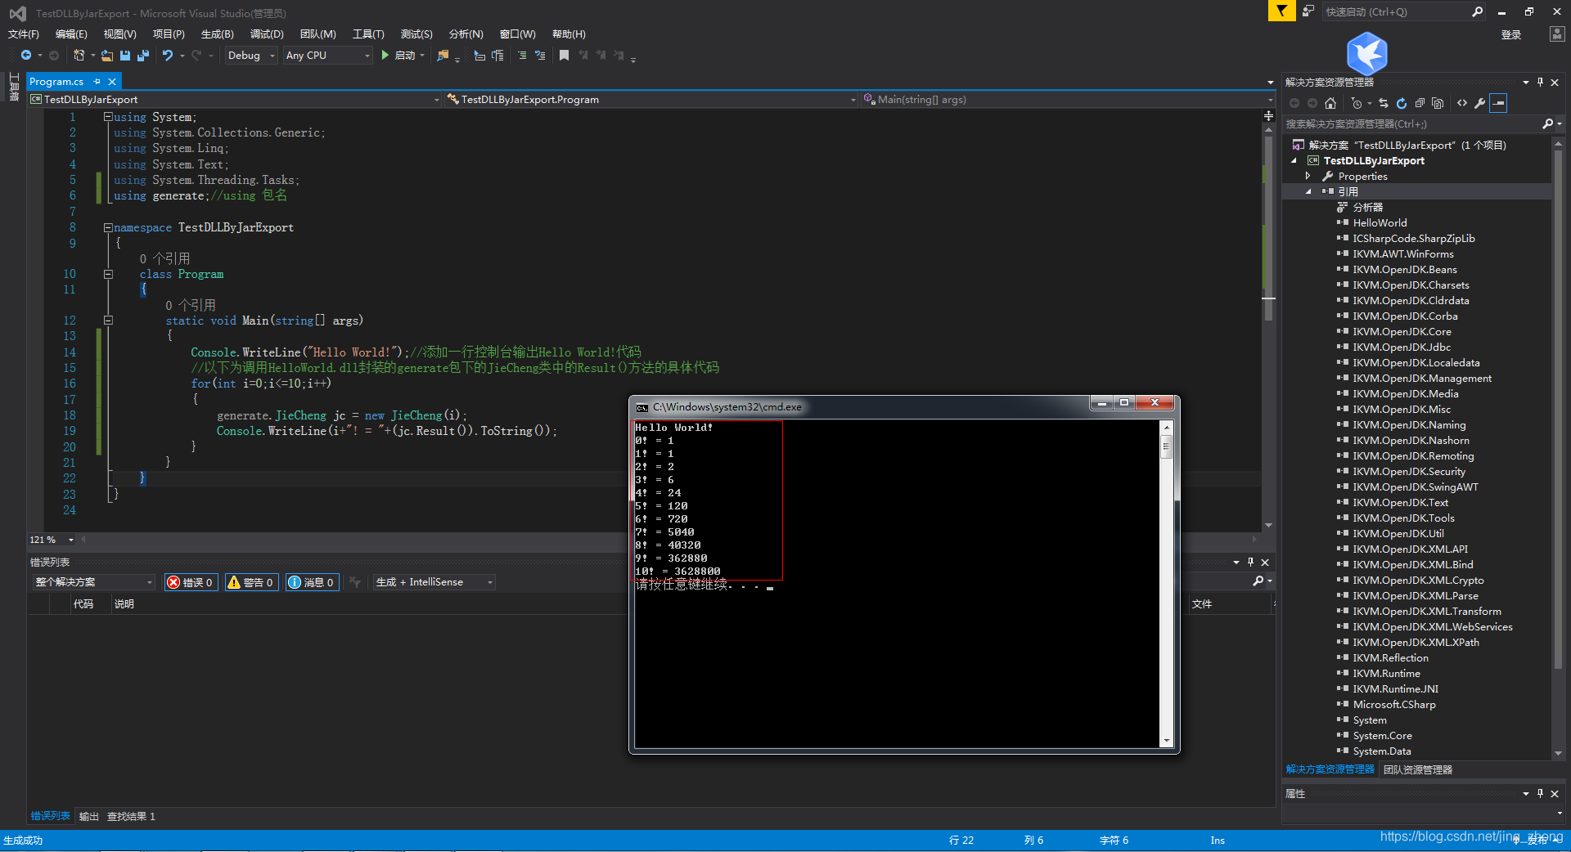This screenshot has height=852, width=1571.
Task: Collapse the 引用 references node
Action: pyautogui.click(x=1308, y=192)
